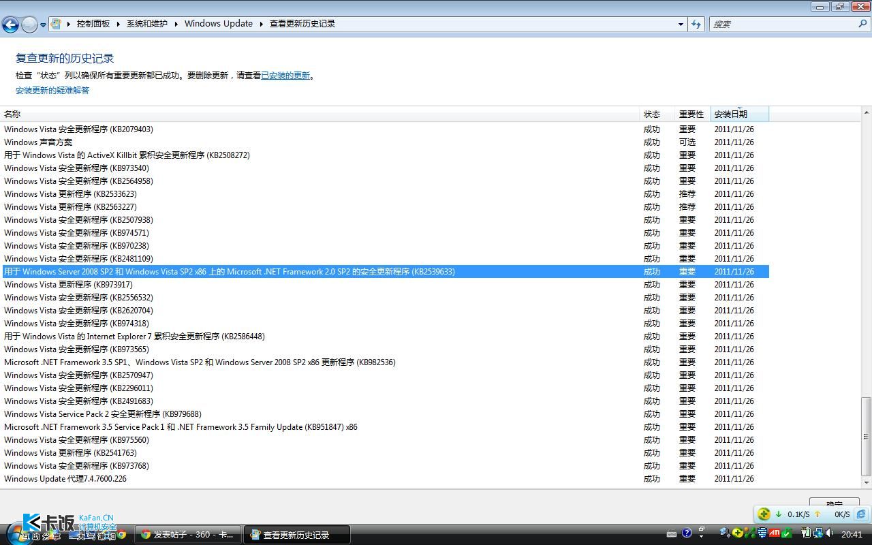Select the KB2507938 update row
The width and height of the screenshot is (872, 545).
pyautogui.click(x=385, y=220)
